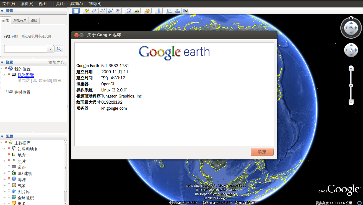Screen dimensions: 363x205
Task: Click the 3D 建筑 building icon
Action: (14, 173)
